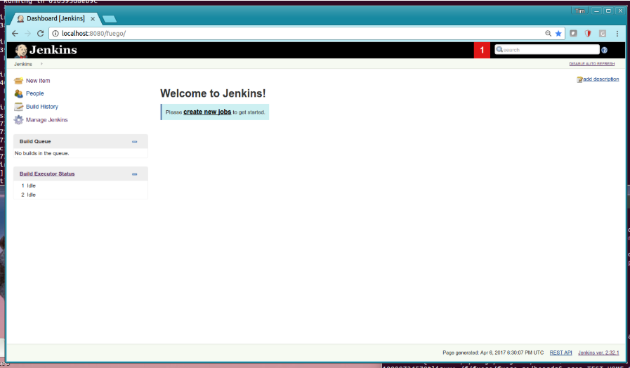Select the Dashboard [Jenkins] browser tab
630x368 pixels.
55,18
